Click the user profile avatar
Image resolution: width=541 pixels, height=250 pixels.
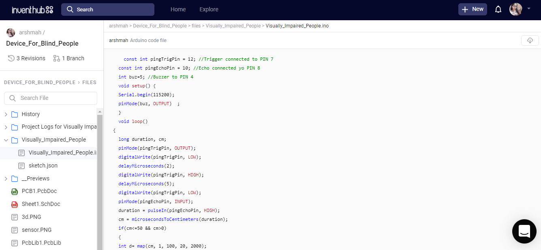click(515, 9)
